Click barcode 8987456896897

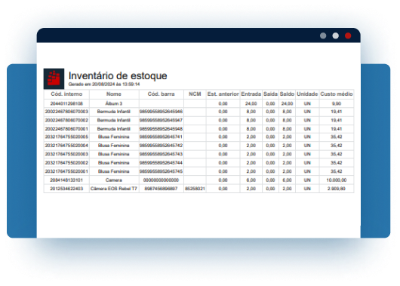[162, 189]
